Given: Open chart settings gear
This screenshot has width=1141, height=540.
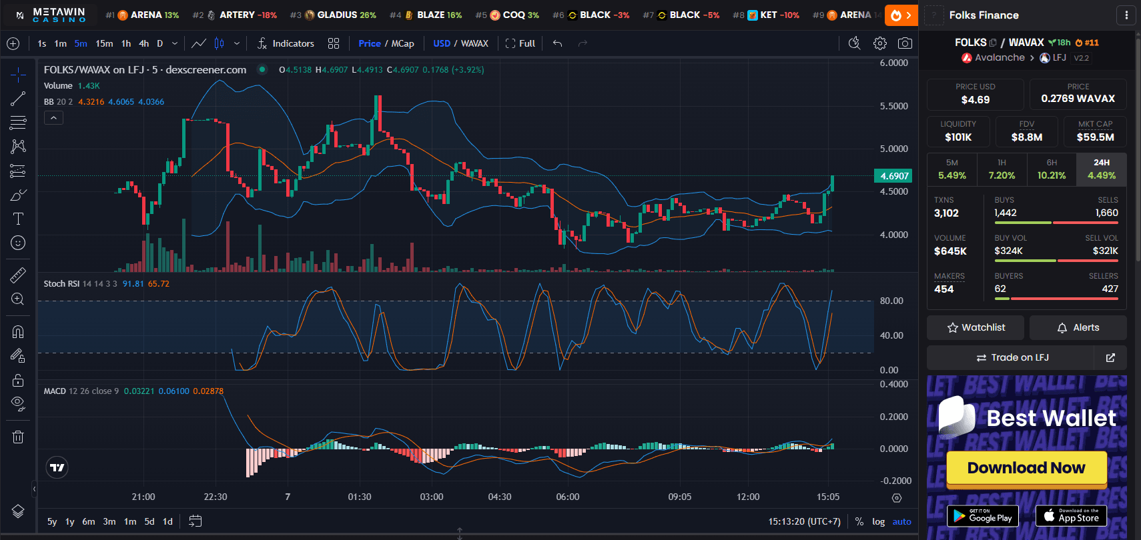Looking at the screenshot, I should (880, 43).
